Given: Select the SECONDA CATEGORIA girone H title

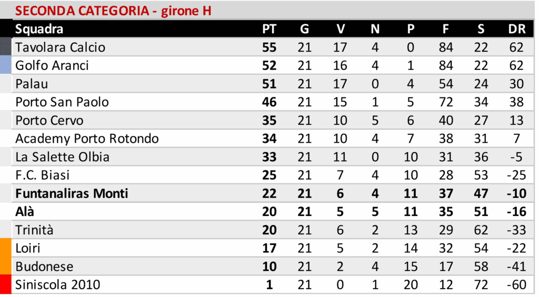Looking at the screenshot, I should click(x=113, y=11).
